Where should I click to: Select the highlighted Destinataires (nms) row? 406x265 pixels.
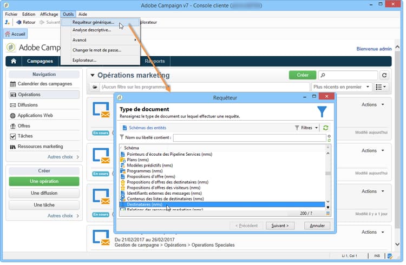point(222,205)
